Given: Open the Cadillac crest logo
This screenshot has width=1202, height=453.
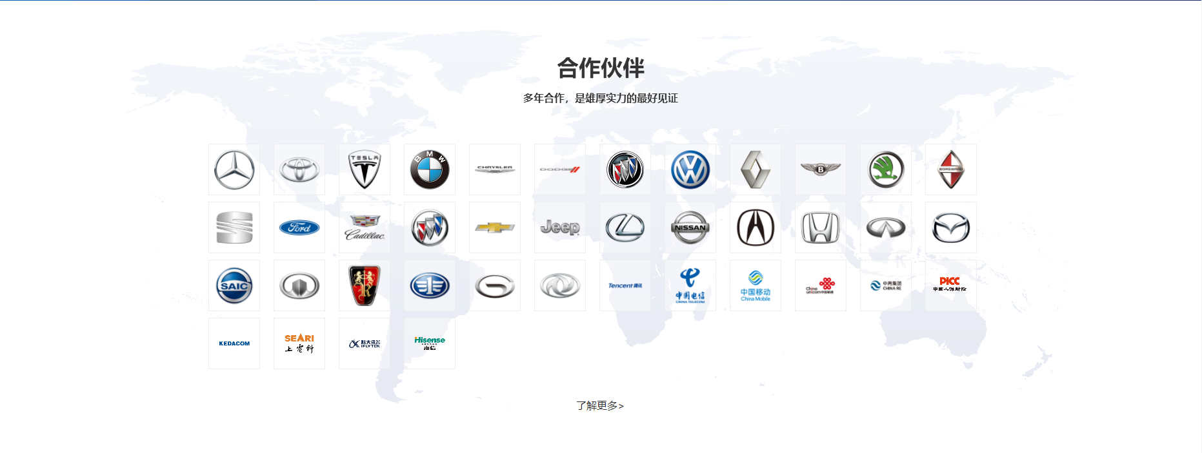Looking at the screenshot, I should click(365, 227).
